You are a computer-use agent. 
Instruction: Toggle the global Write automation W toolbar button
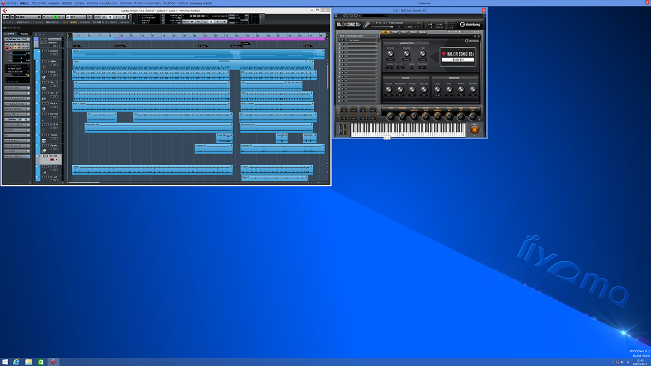(x=60, y=17)
